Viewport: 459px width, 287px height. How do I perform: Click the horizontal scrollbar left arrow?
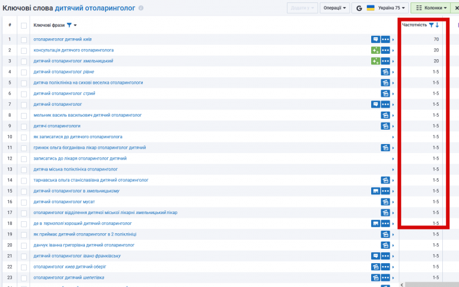click(x=402, y=285)
